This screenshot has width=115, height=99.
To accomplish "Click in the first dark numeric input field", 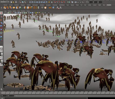I will click(x=91, y=2).
